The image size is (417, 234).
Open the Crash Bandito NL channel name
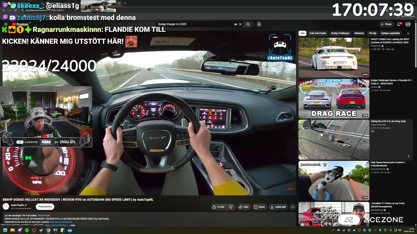click(378, 169)
